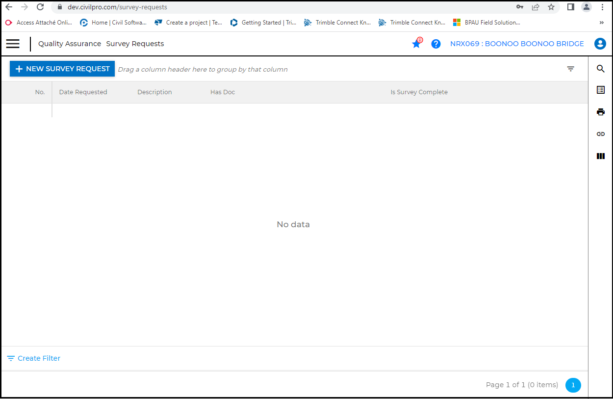The height and width of the screenshot is (399, 613).
Task: Open the list view icon in sidebar
Action: (x=600, y=90)
